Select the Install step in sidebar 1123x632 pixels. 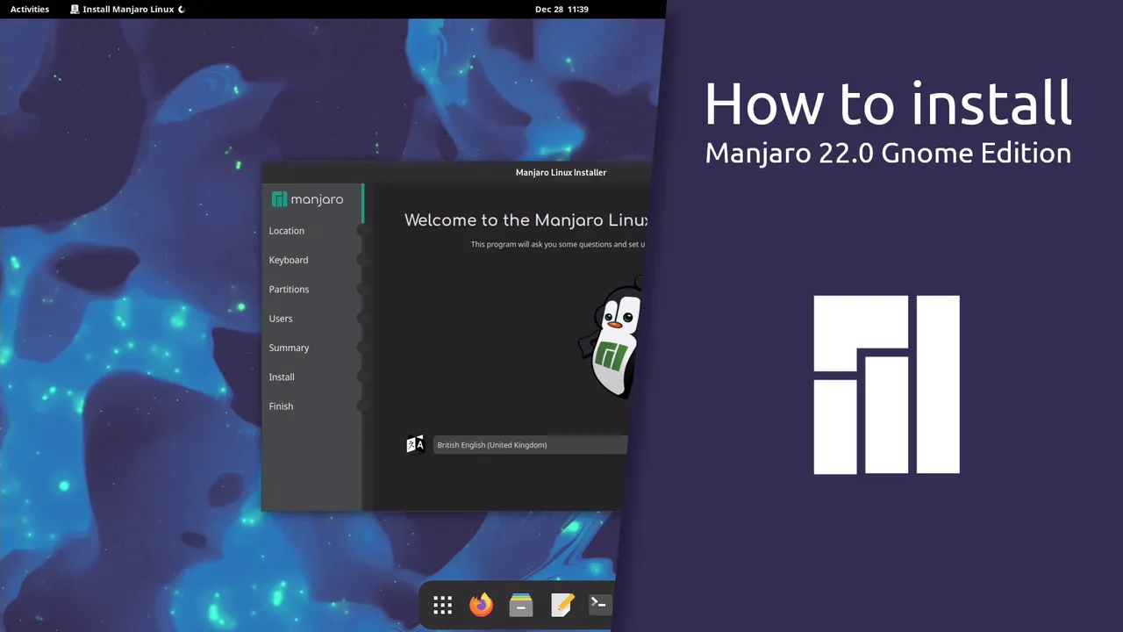pyautogui.click(x=282, y=377)
